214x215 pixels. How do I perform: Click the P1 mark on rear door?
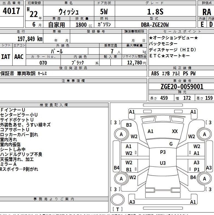pyautogui.click(x=197, y=169)
